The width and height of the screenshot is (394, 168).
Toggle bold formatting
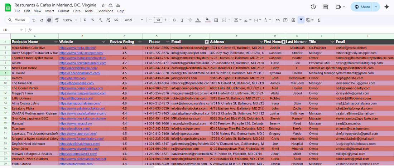point(174,20)
